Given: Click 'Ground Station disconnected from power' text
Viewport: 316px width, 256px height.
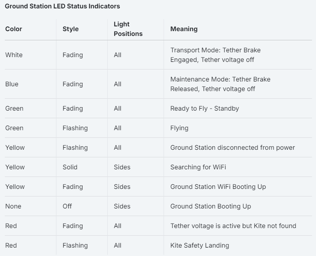Looking at the screenshot, I should click(232, 147).
